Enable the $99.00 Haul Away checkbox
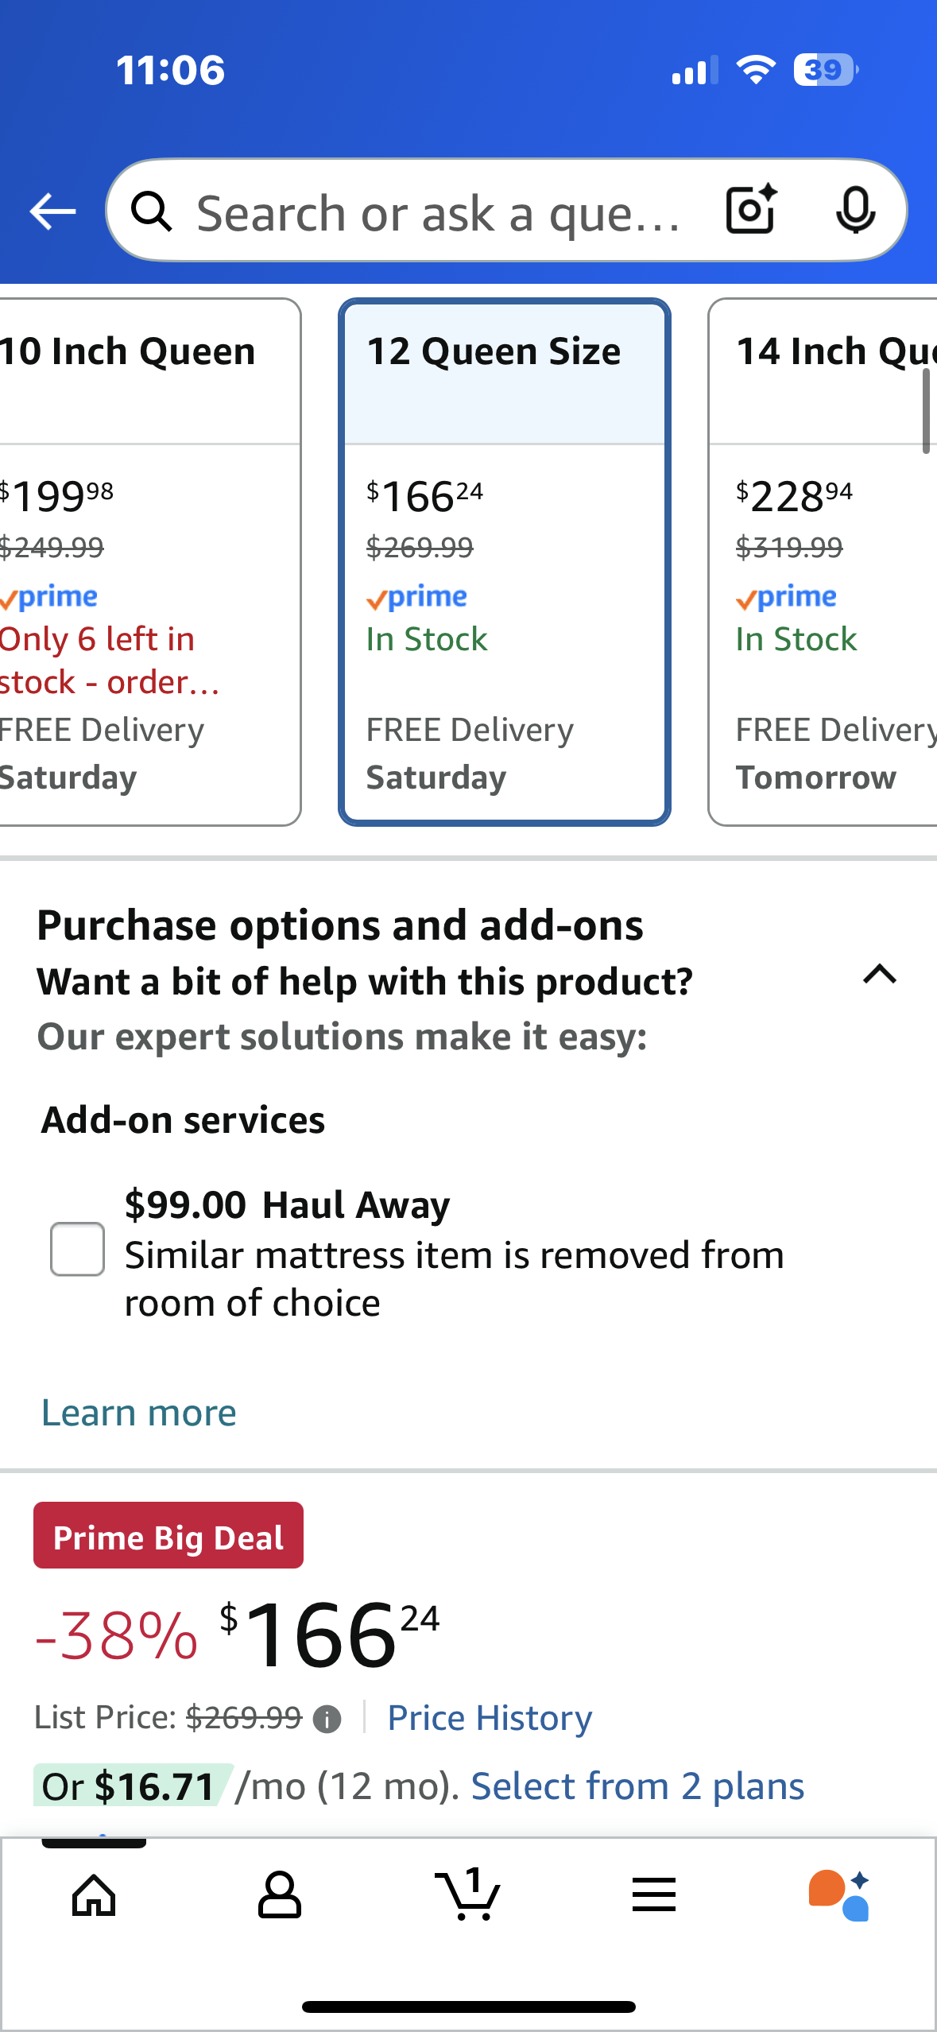This screenshot has height=2032, width=937. pyautogui.click(x=77, y=1249)
